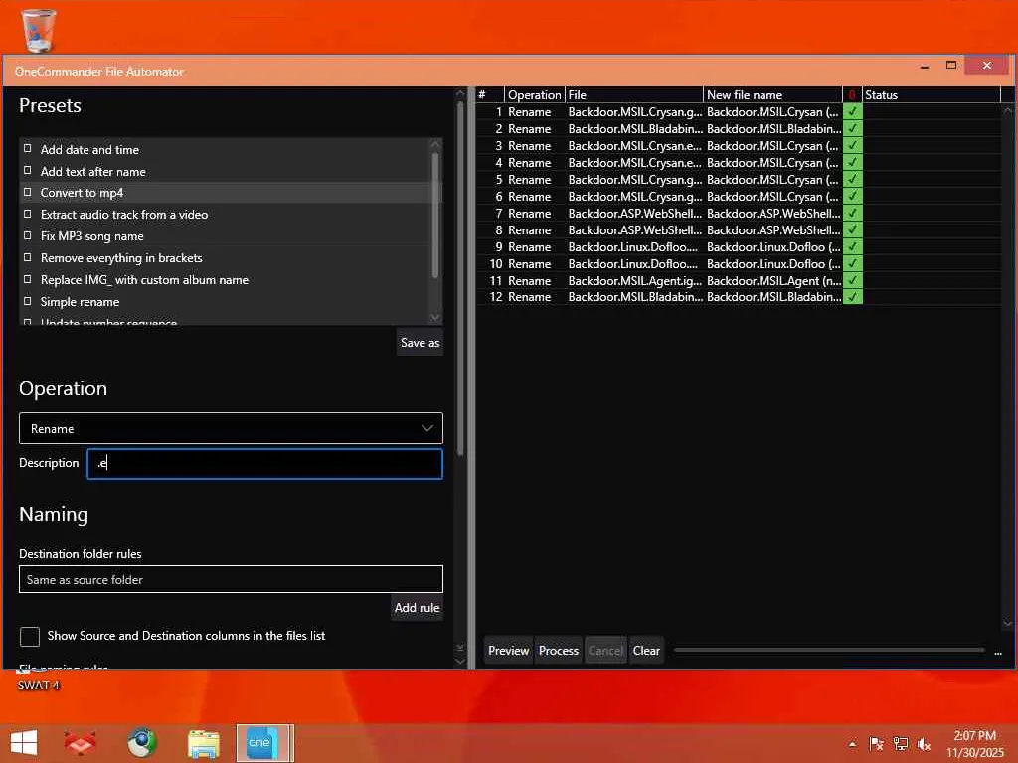Click the Clear button

coord(646,650)
